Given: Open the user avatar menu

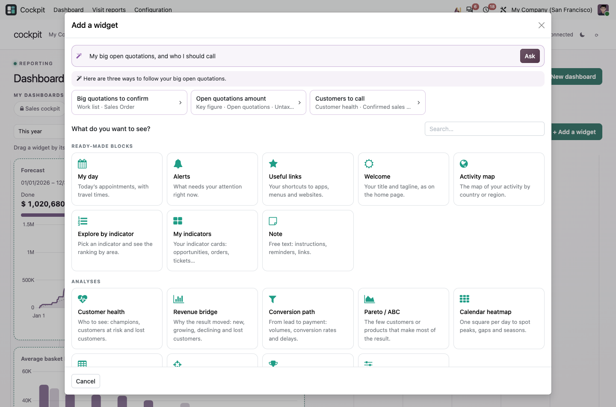Looking at the screenshot, I should click(603, 10).
